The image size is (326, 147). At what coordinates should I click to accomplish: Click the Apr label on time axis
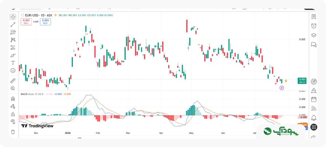161,133
